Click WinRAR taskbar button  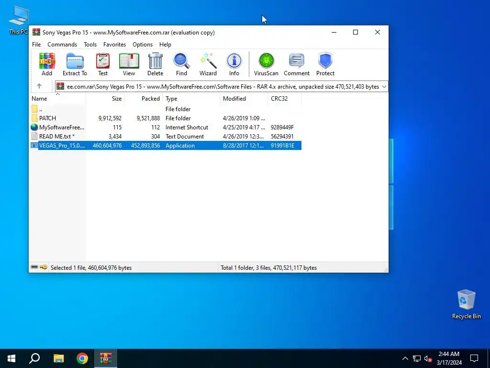click(106, 358)
